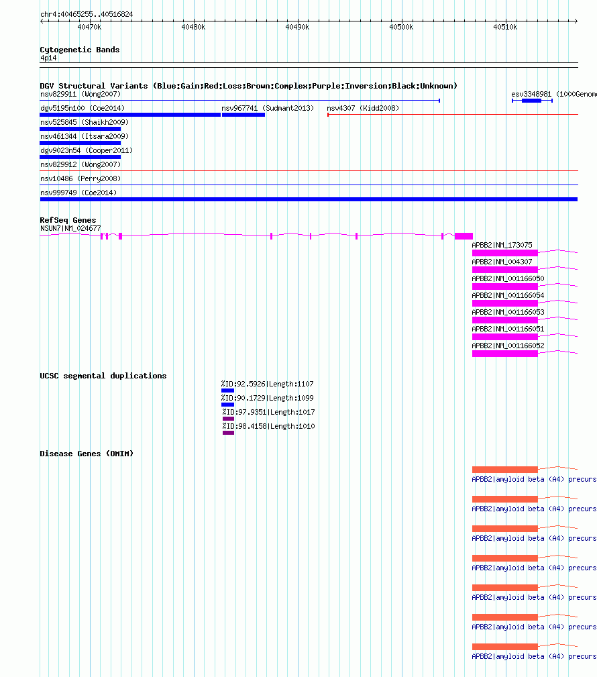Open variant nsv525845 (Shaikh2009) label
Image resolution: width=597 pixels, height=677 pixels.
pyautogui.click(x=85, y=122)
